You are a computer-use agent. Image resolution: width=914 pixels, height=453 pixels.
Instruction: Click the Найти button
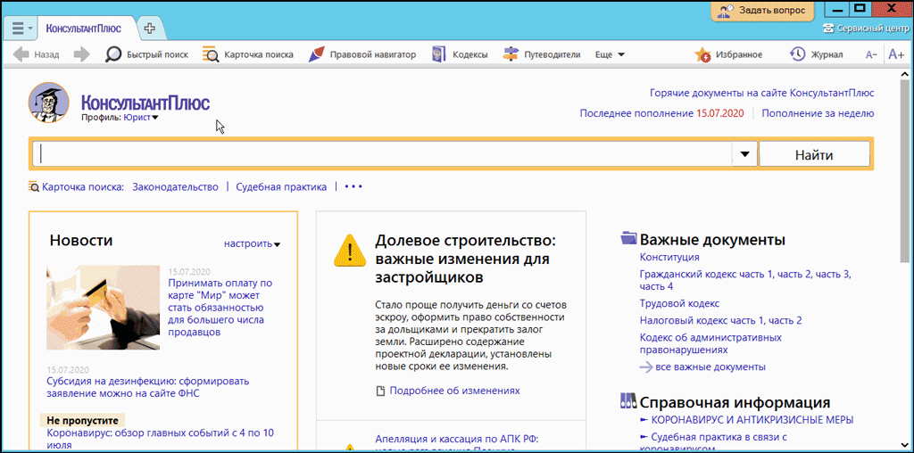(x=814, y=155)
